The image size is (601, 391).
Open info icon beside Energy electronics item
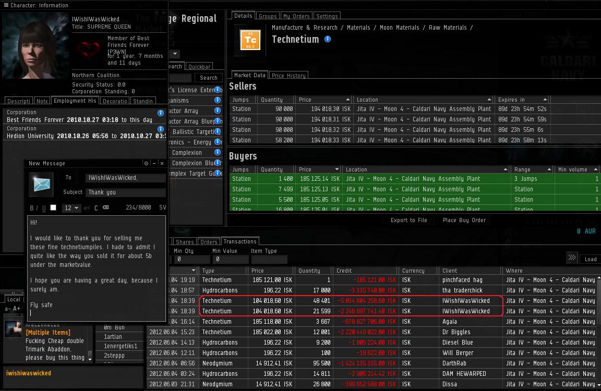pyautogui.click(x=218, y=142)
